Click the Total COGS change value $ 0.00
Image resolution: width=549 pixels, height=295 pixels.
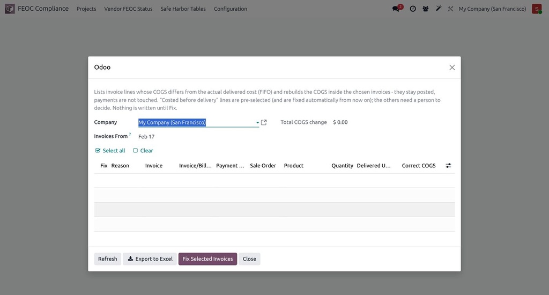pyautogui.click(x=340, y=122)
